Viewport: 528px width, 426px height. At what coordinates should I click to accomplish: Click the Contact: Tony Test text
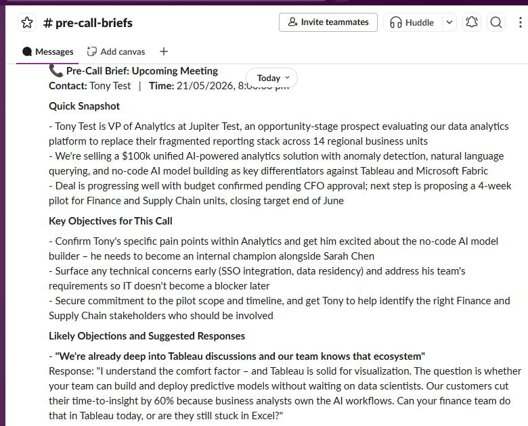click(89, 86)
